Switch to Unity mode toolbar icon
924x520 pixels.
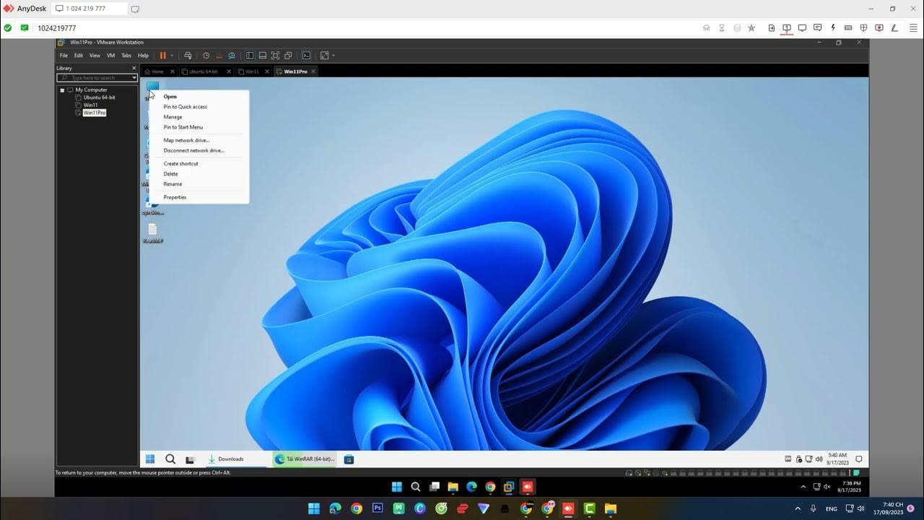(288, 56)
